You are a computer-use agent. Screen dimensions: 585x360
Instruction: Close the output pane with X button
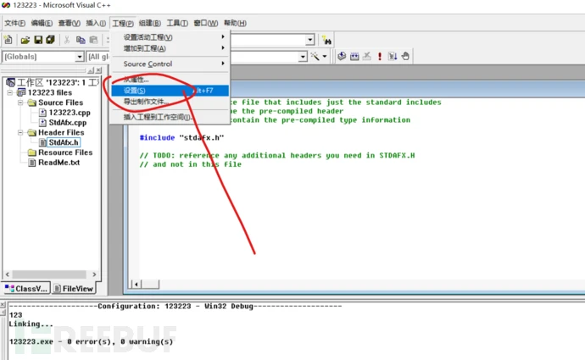point(3,304)
